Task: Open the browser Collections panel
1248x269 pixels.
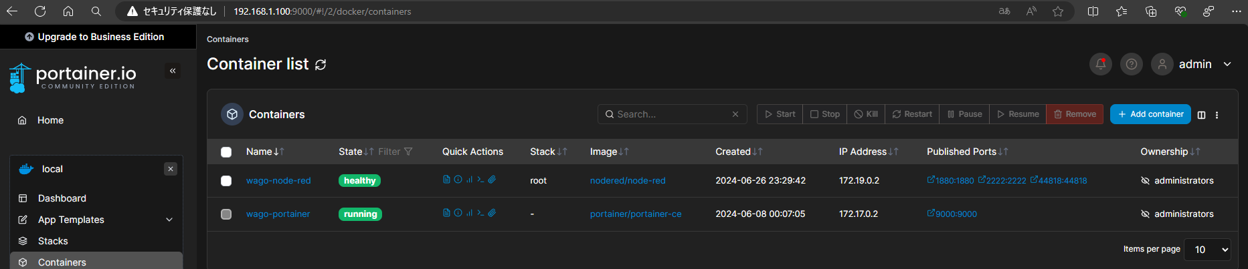Action: coord(1151,11)
